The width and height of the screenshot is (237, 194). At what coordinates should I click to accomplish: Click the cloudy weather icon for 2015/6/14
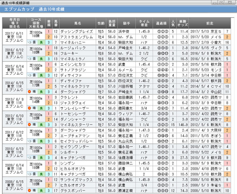[30, 75]
